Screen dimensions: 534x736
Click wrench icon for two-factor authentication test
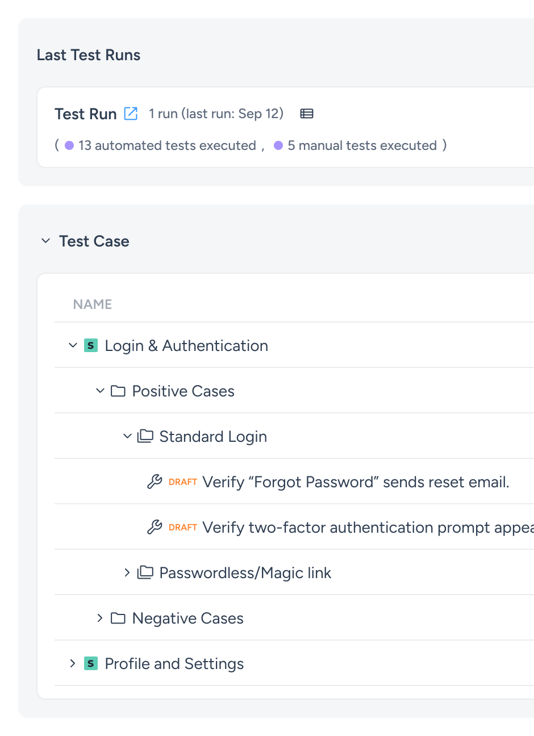[155, 527]
